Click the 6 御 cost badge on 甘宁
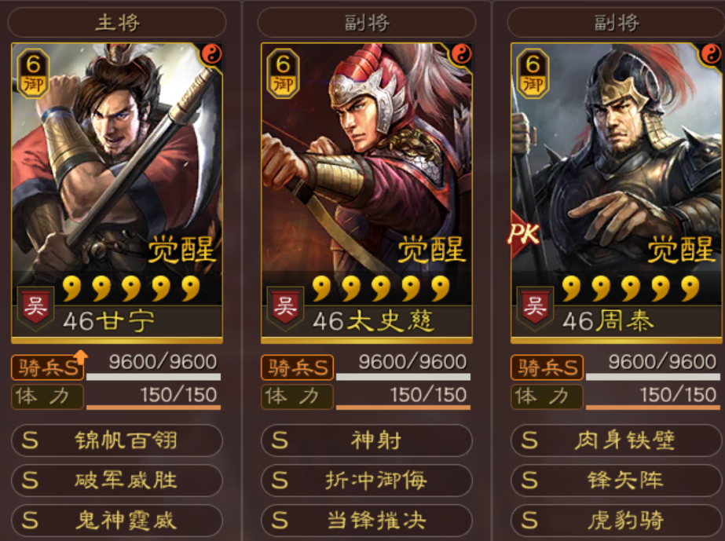The height and width of the screenshot is (541, 725). tap(33, 73)
